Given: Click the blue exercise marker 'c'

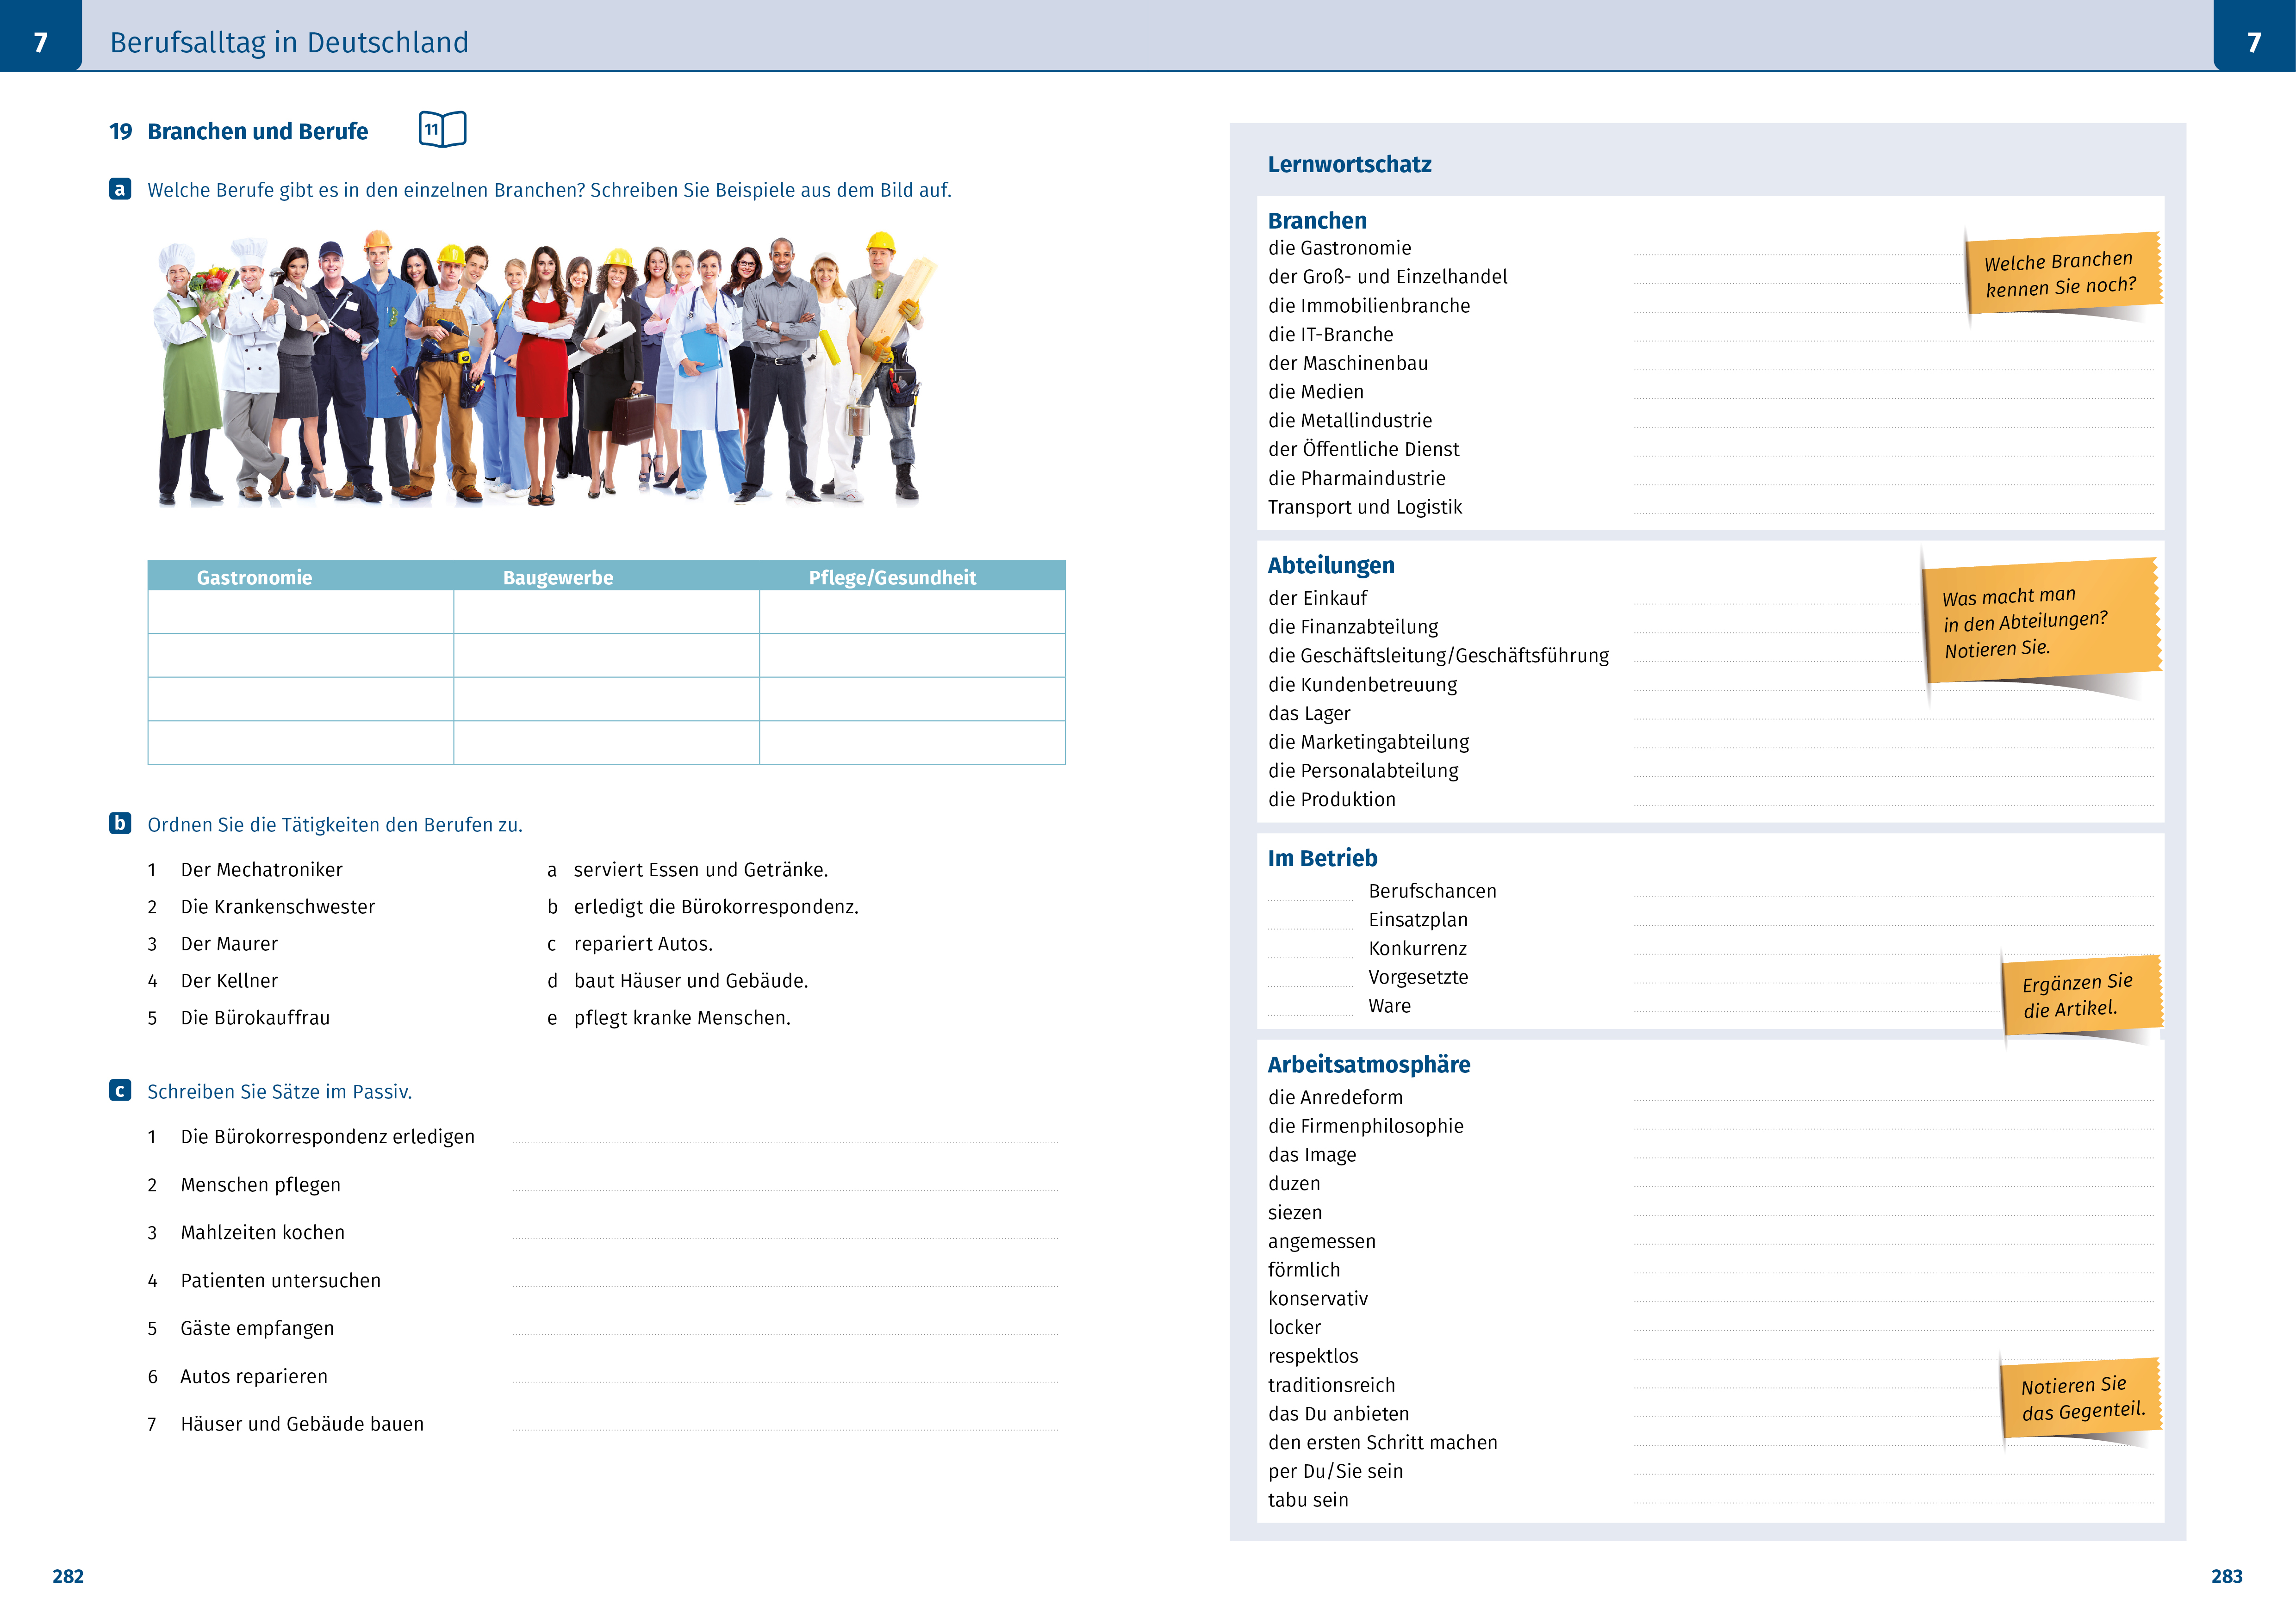Looking at the screenshot, I should 120,1090.
